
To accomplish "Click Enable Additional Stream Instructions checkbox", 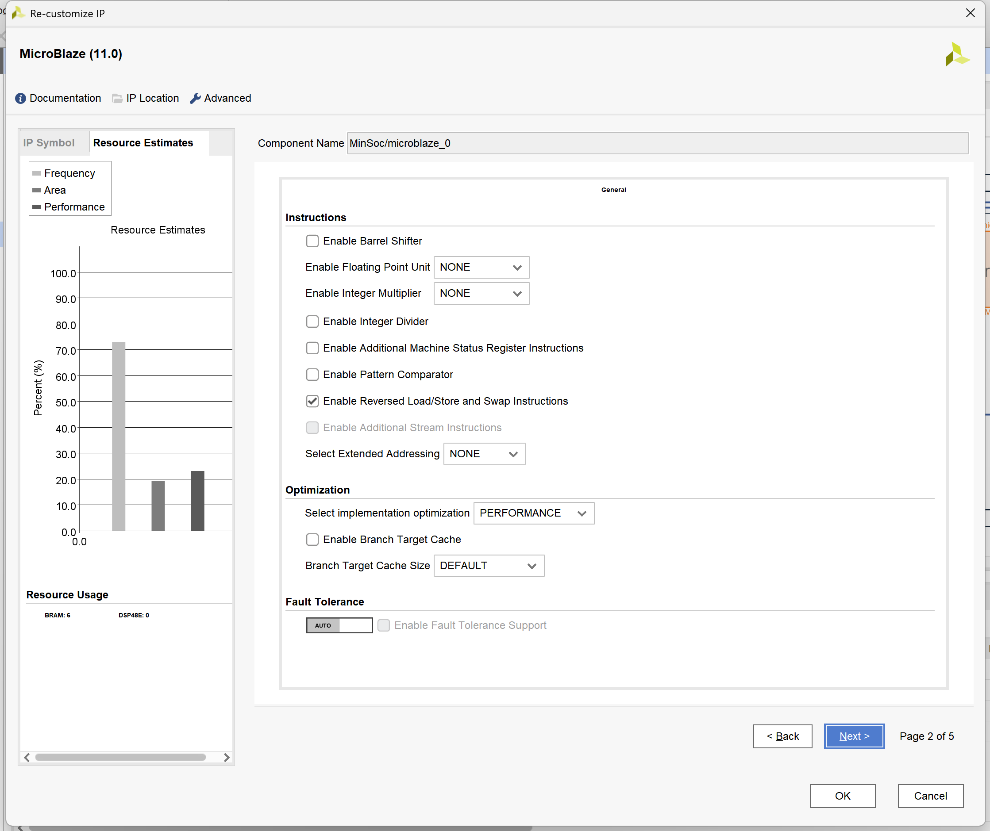I will pyautogui.click(x=312, y=428).
